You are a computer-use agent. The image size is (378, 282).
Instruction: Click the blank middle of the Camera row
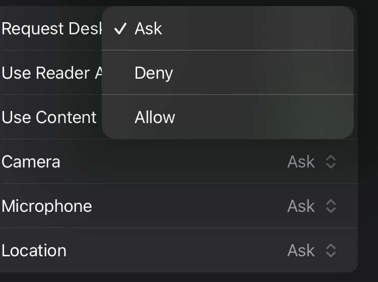pyautogui.click(x=176, y=162)
